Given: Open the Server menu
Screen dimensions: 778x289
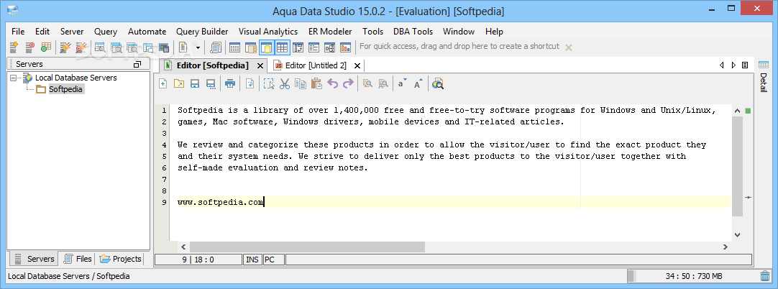Looking at the screenshot, I should click(72, 31).
